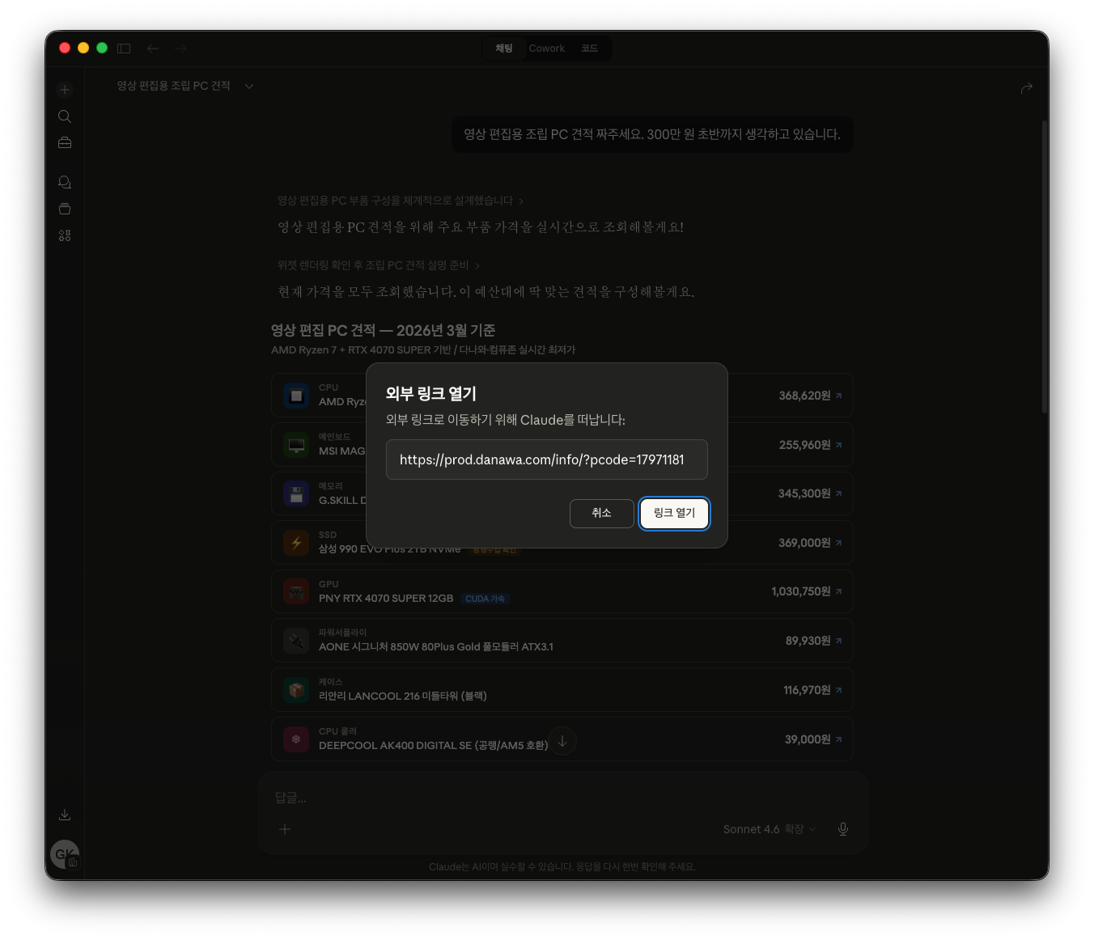1094x940 pixels.
Task: Click the 영상 편집 PC 견적 heading
Action: 383,330
